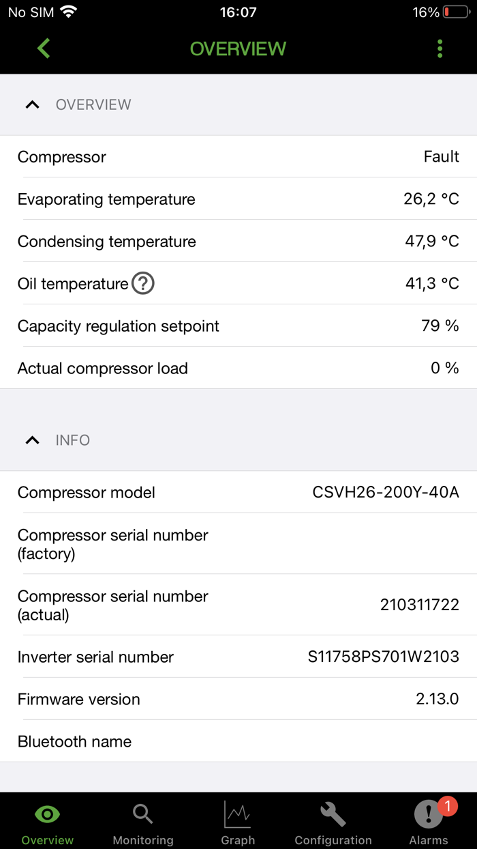The height and width of the screenshot is (849, 477).
Task: Tap the OVERVIEW section header
Action: point(93,104)
